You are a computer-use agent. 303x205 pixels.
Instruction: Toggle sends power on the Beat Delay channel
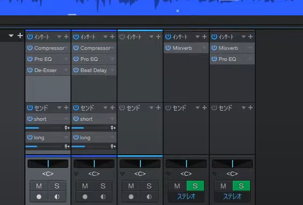[76, 108]
